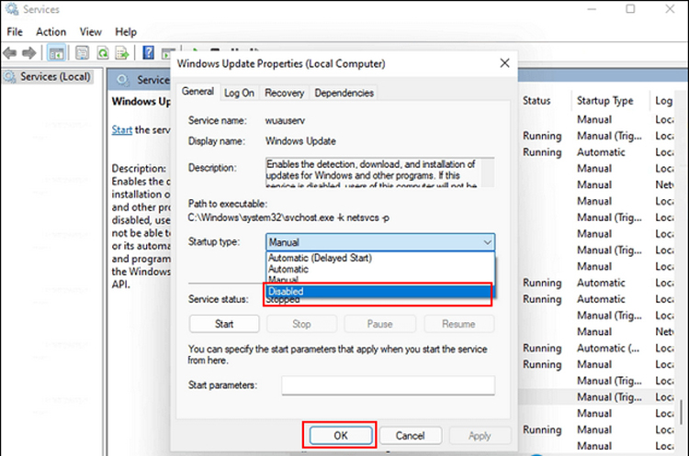Screen dimensions: 689x456
Task: Click 'Windows Up' heading in the Services pane
Action: click(x=141, y=101)
